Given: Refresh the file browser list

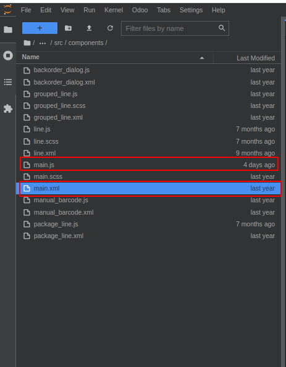Looking at the screenshot, I should click(110, 28).
